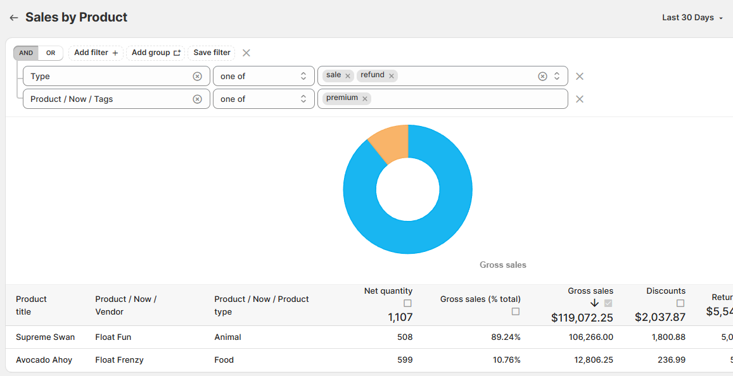Screen dimensions: 733x376
Task: Clear the Type field selection
Action: click(197, 76)
